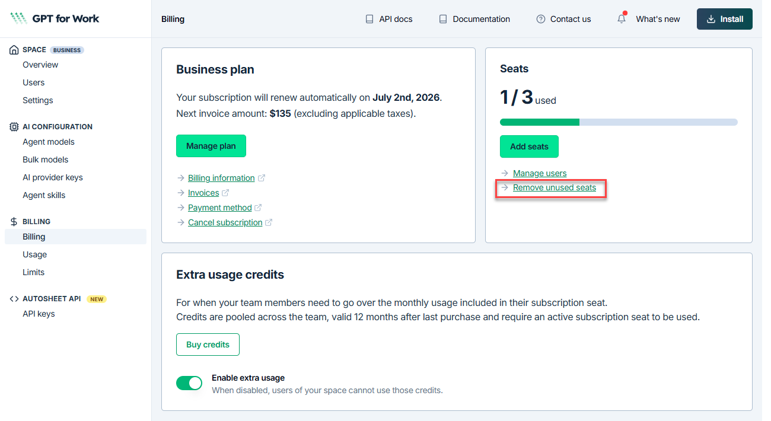Open Usage in the sidebar
The width and height of the screenshot is (771, 421).
(x=35, y=254)
